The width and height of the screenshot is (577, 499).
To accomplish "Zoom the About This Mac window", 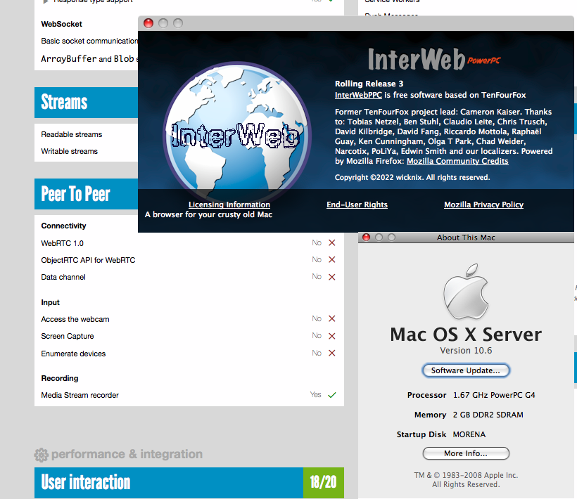I will click(x=391, y=238).
